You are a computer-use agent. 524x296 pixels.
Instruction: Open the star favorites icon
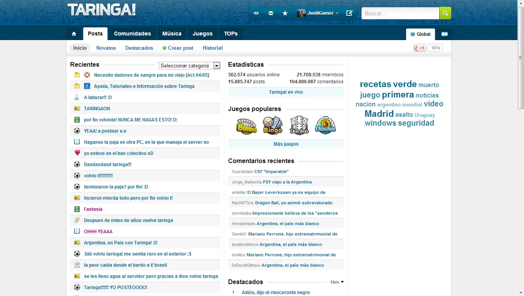click(285, 13)
